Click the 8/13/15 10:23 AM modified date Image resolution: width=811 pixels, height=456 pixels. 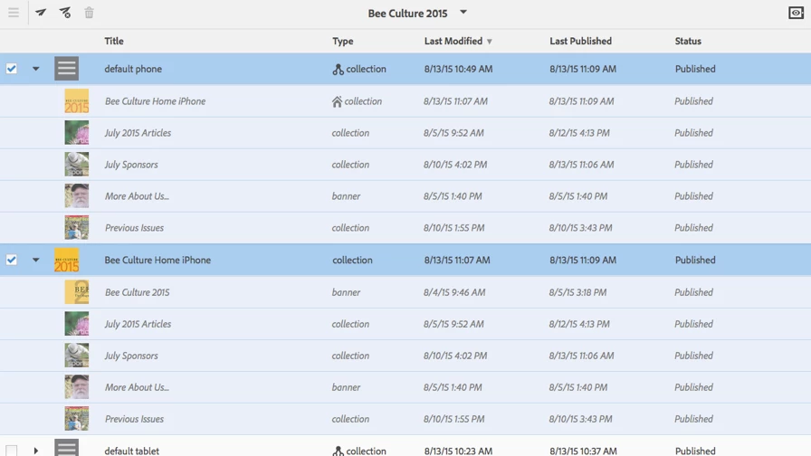[458, 451]
